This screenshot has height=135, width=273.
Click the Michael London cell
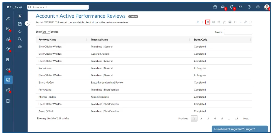(47, 97)
